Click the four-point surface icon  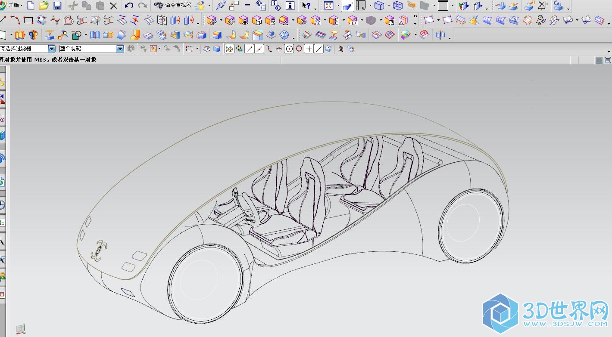[428, 20]
